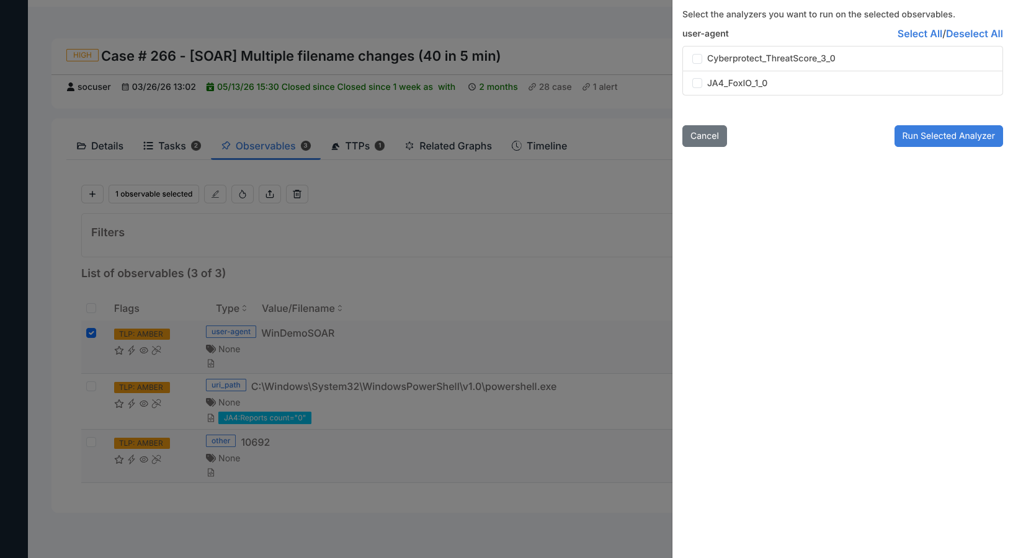Image resolution: width=1013 pixels, height=558 pixels.
Task: Click the other type badge
Action: tap(221, 441)
